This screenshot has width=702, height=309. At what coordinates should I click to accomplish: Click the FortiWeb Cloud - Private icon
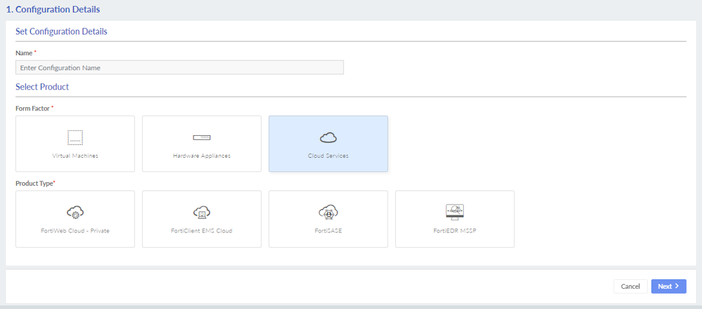coord(75,212)
